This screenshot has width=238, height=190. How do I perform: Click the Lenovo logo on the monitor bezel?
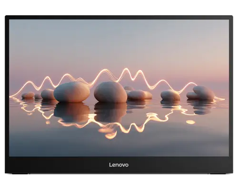[x=119, y=165]
